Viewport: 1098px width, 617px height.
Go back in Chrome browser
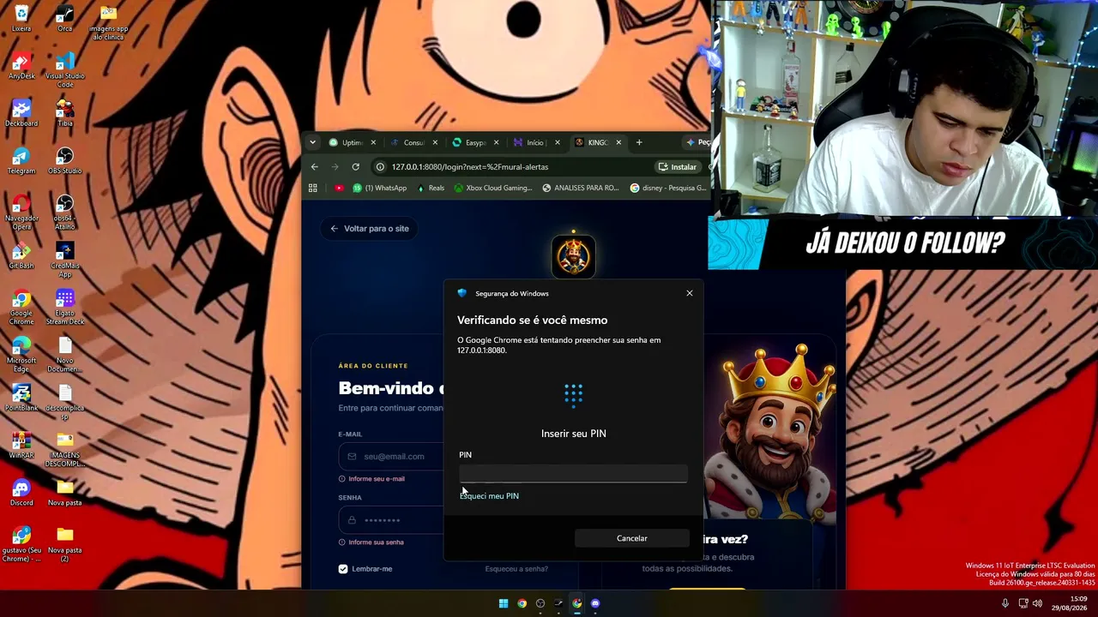(315, 167)
